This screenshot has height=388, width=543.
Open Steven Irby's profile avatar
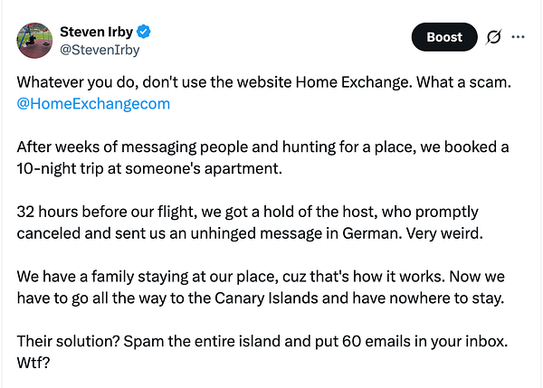pos(34,41)
